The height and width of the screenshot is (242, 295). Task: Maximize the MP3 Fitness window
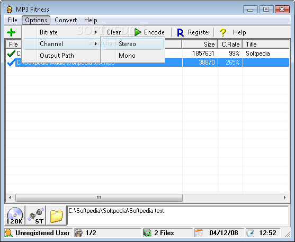[x=266, y=9]
